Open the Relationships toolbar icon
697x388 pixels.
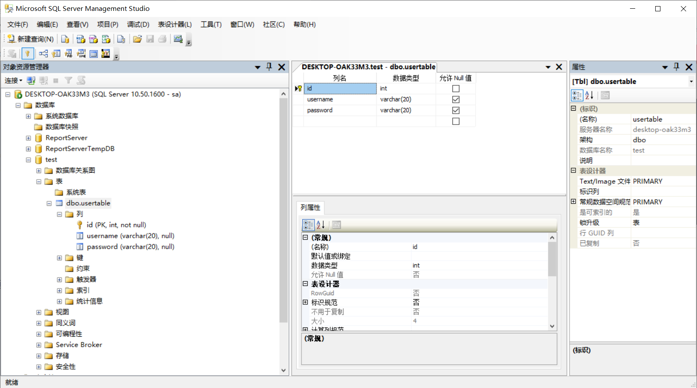[44, 54]
